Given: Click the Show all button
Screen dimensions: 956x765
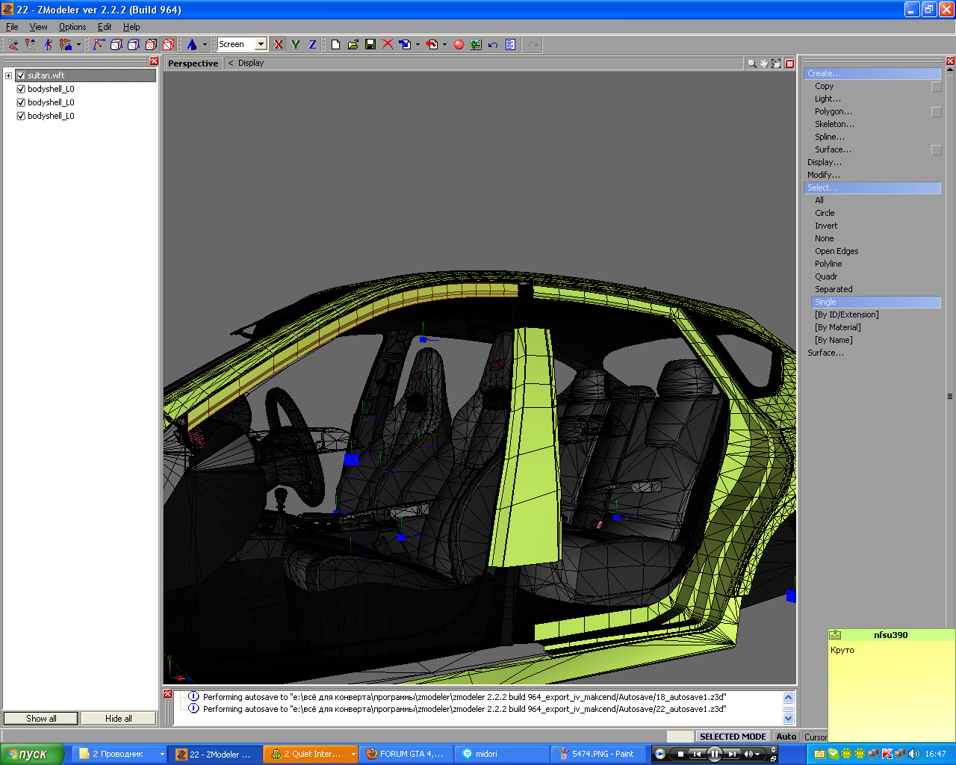Looking at the screenshot, I should point(41,719).
